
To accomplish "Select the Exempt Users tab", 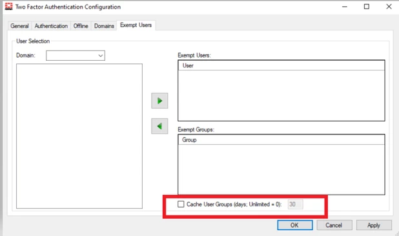I will point(136,25).
